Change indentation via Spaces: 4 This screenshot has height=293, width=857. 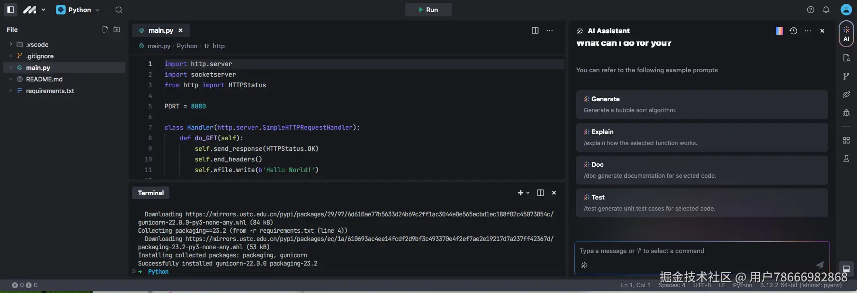point(672,285)
